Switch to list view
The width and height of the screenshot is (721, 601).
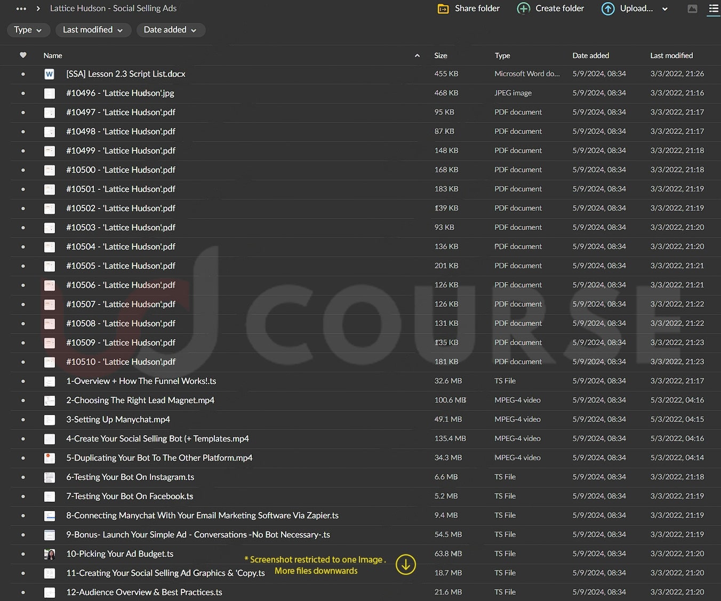[713, 9]
